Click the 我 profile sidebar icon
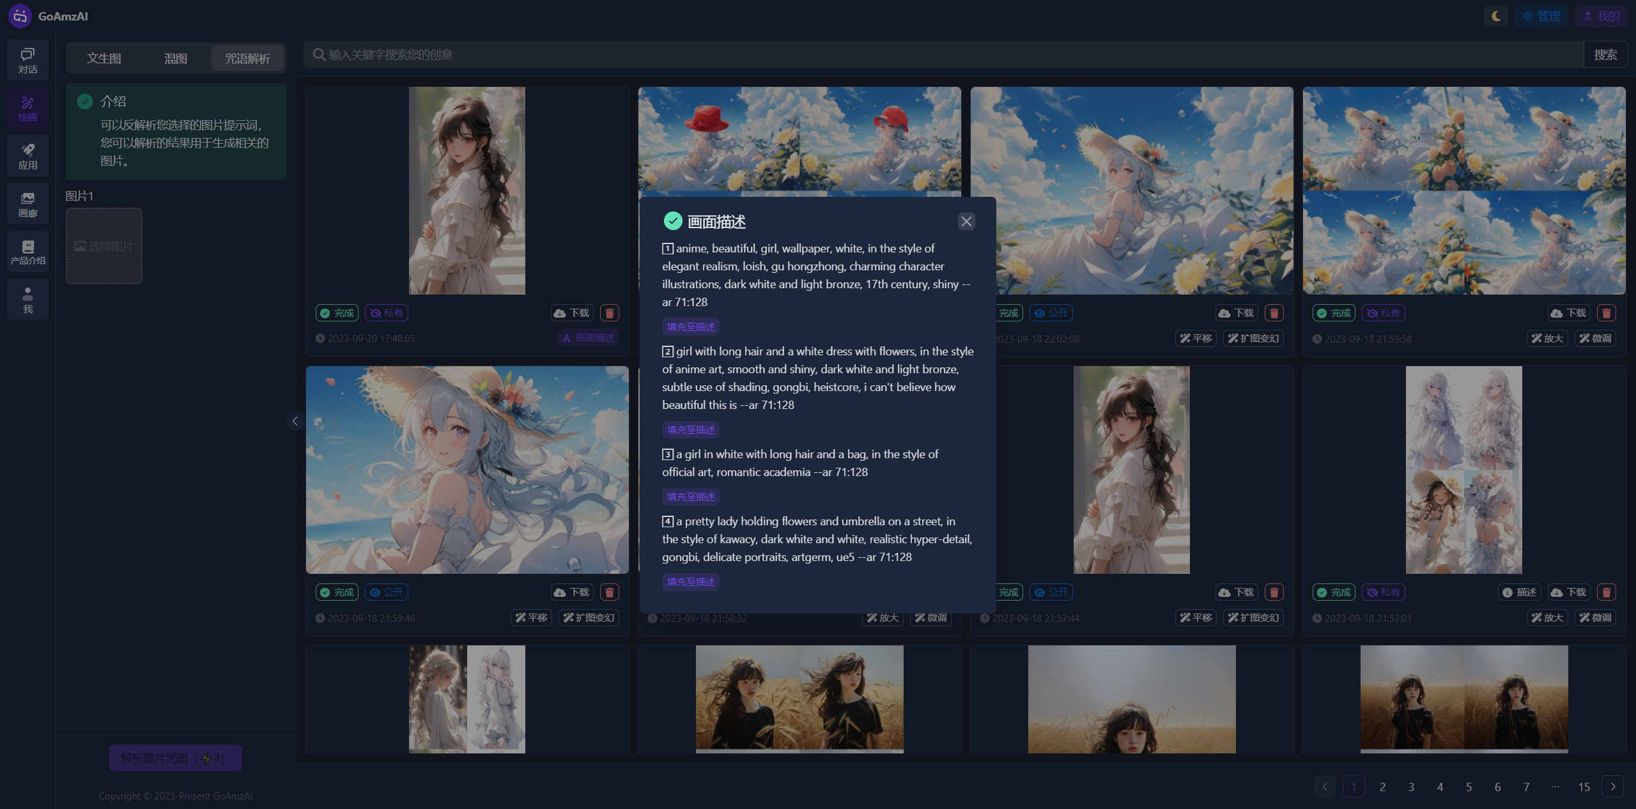This screenshot has width=1636, height=809. coord(27,300)
